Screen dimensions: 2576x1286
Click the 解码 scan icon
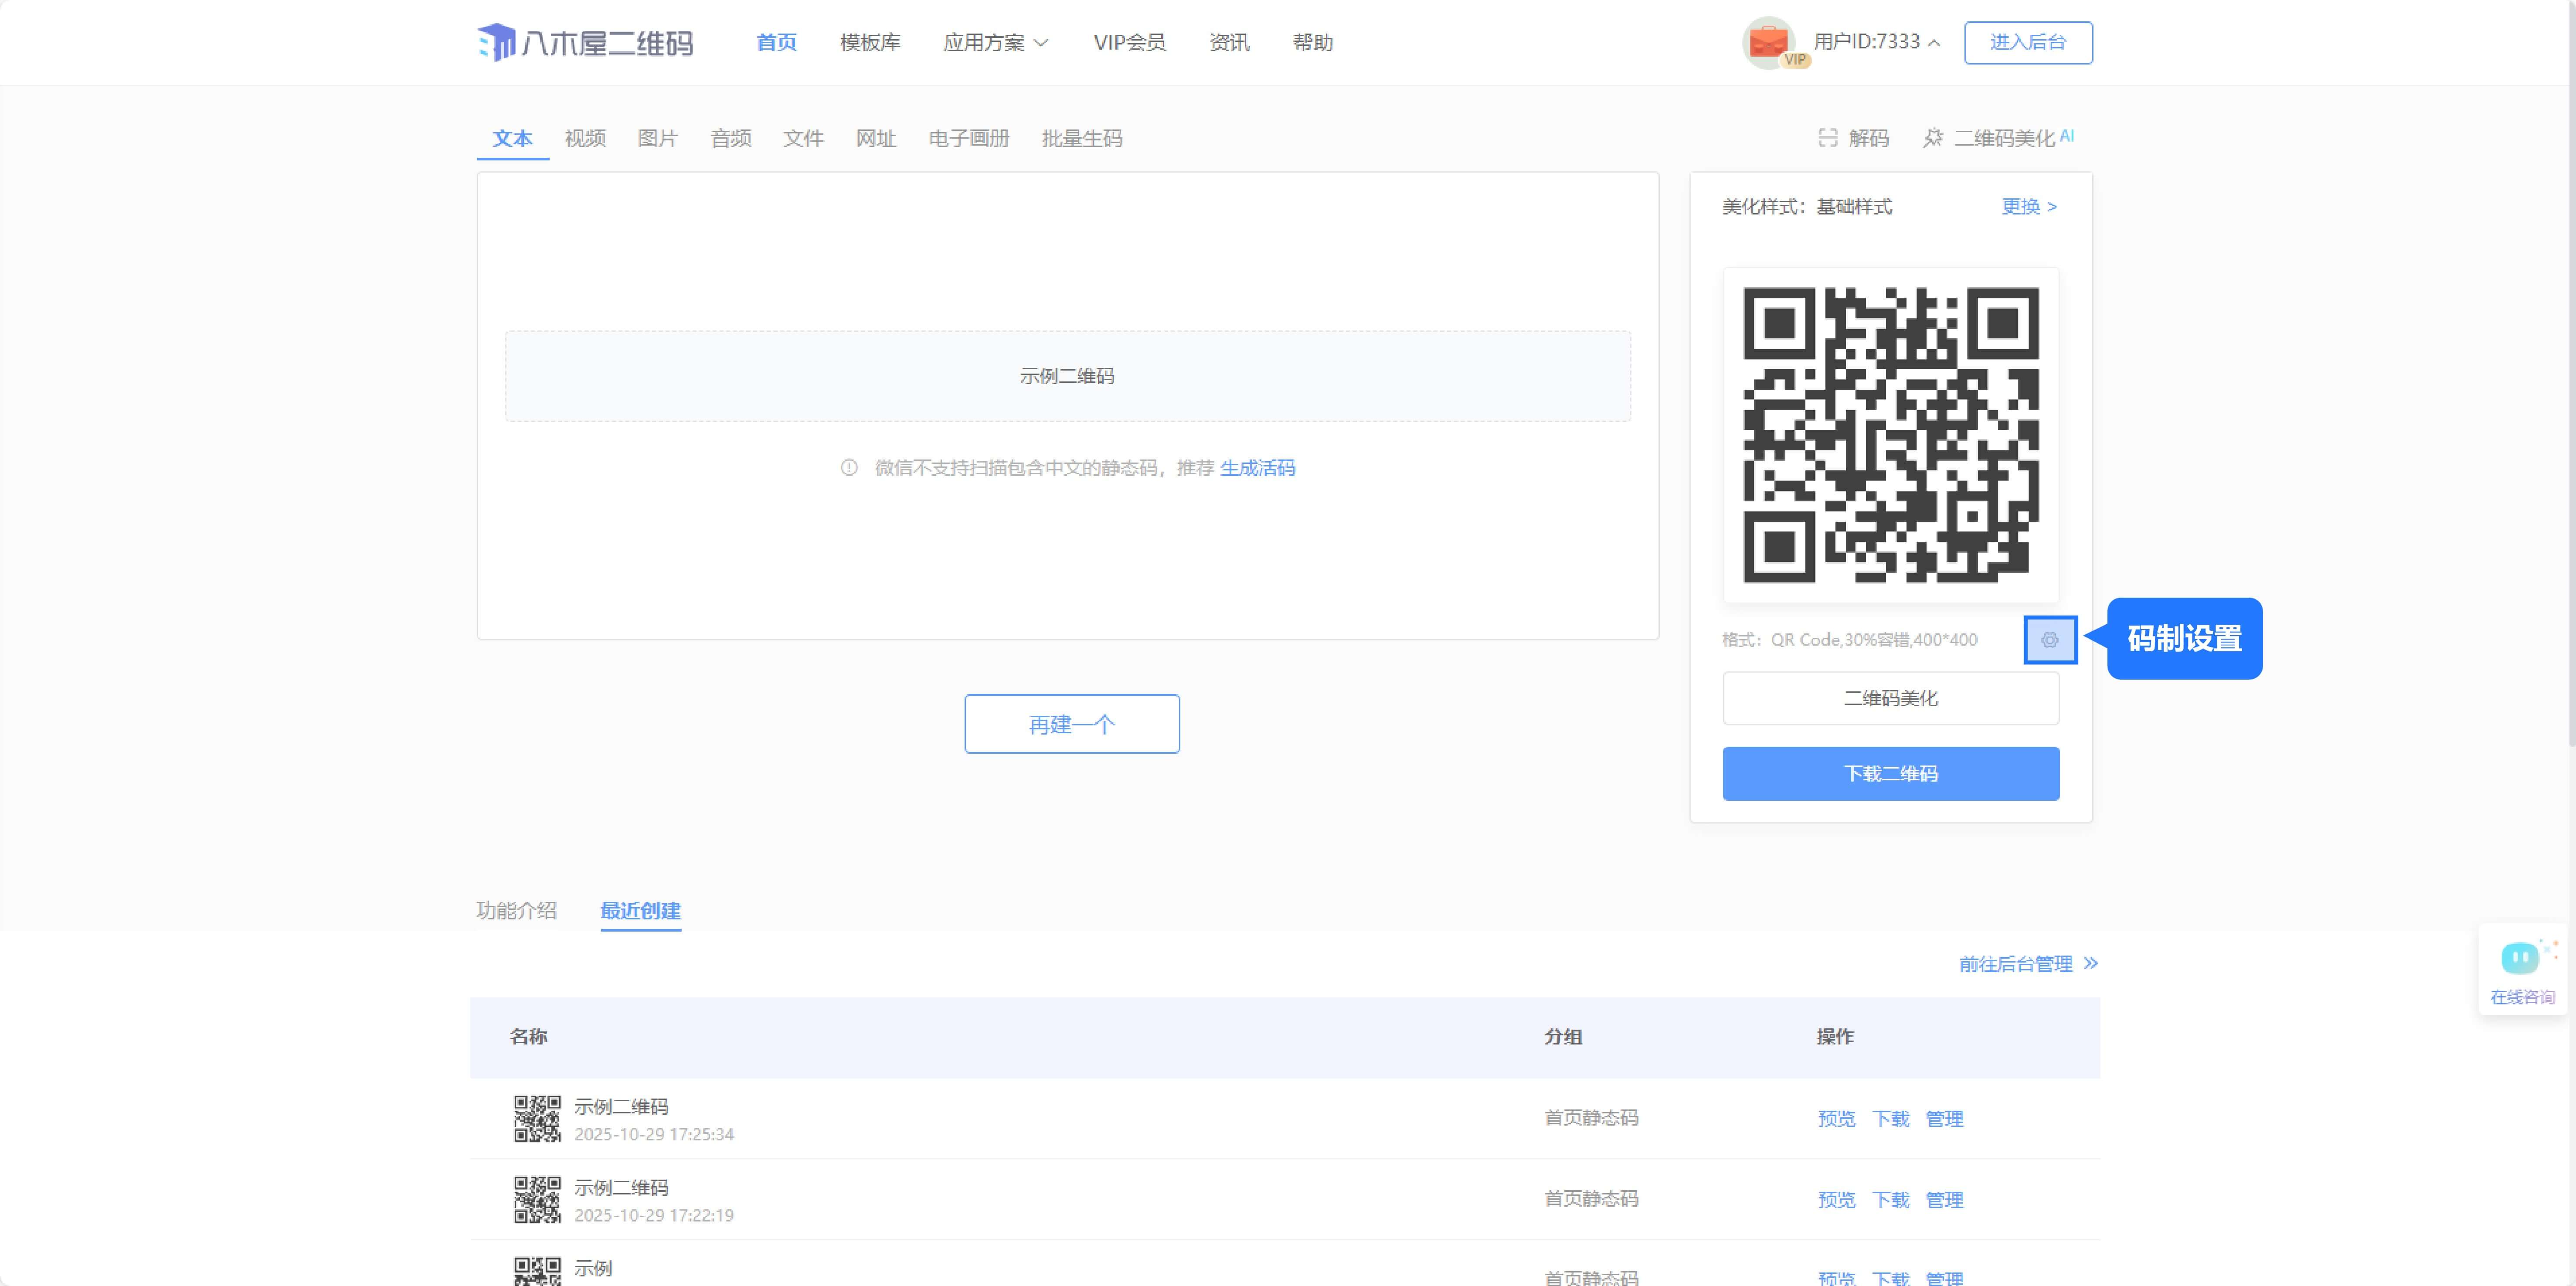pyautogui.click(x=1827, y=138)
